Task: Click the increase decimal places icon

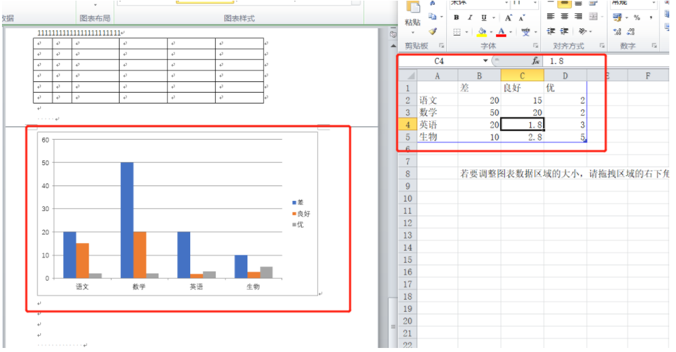Action: 618,32
